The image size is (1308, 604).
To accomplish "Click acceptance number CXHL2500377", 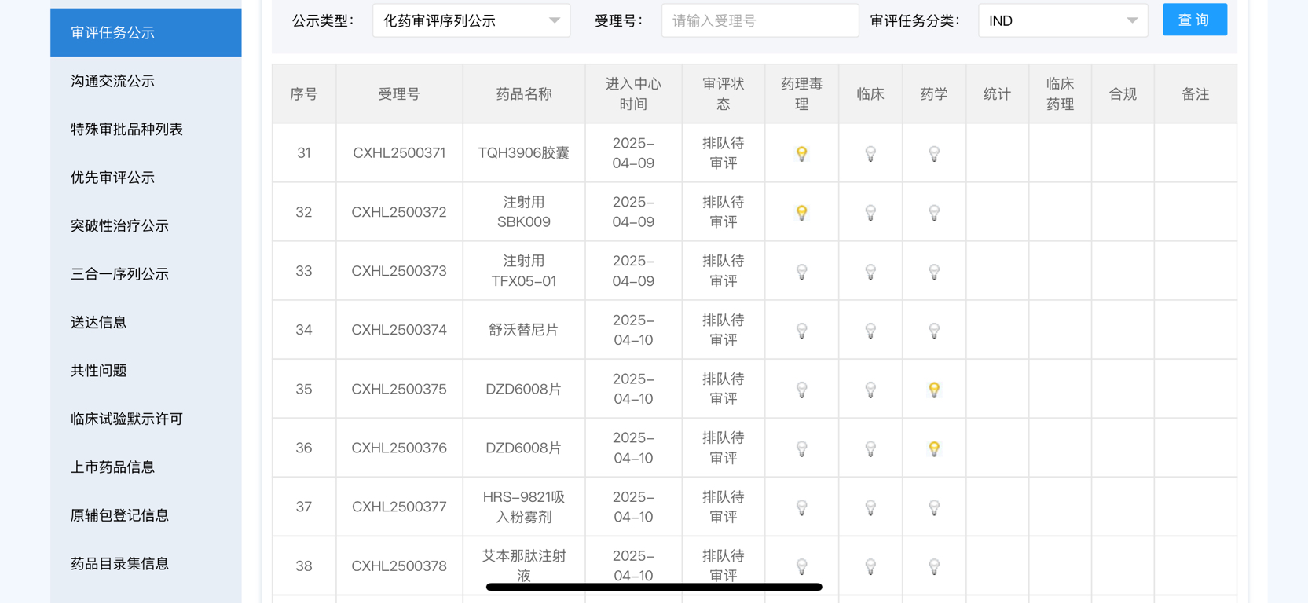I will click(x=399, y=507).
